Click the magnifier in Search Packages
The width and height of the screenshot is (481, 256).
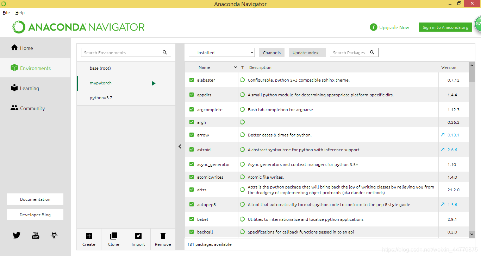pos(372,52)
